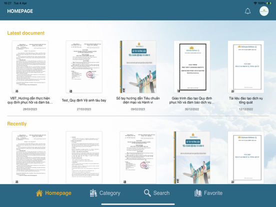Click the date 28/03/2023
The image size is (276, 207).
(x=30, y=109)
